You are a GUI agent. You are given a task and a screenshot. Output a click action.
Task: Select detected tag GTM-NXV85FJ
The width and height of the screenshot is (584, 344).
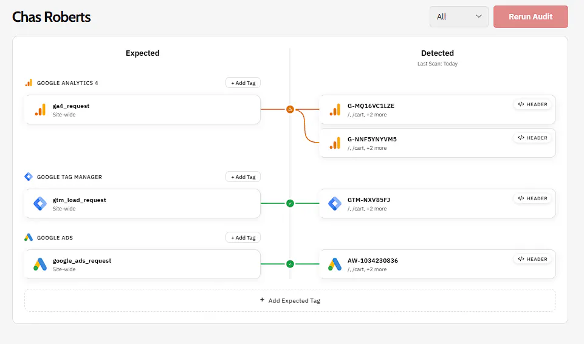(x=438, y=204)
